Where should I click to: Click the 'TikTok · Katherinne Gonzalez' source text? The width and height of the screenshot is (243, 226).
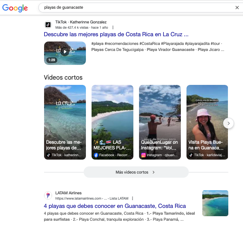tap(81, 22)
